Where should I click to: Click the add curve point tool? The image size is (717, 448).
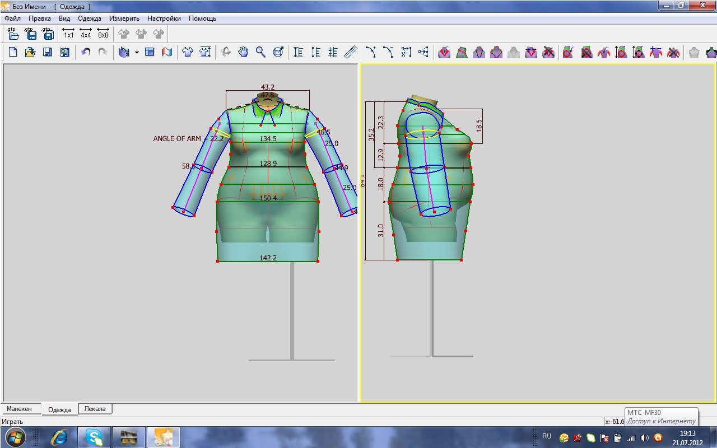click(371, 52)
